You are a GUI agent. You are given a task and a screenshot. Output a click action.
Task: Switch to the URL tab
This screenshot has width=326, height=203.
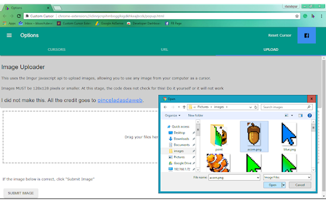click(164, 49)
